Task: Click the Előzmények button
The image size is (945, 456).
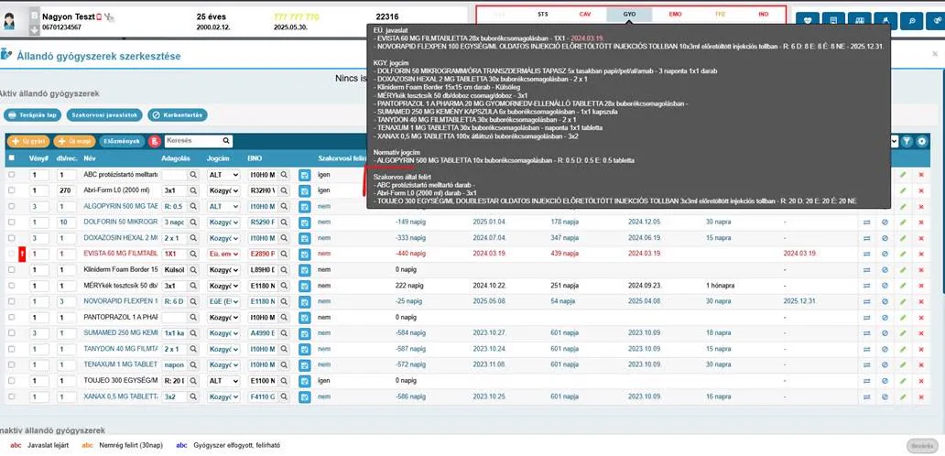Action: [122, 142]
